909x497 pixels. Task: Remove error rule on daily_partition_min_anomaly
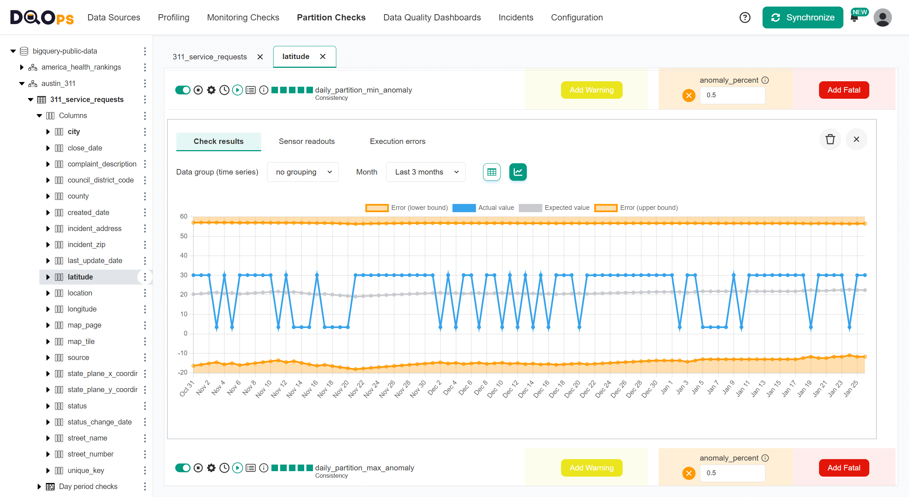coord(689,95)
